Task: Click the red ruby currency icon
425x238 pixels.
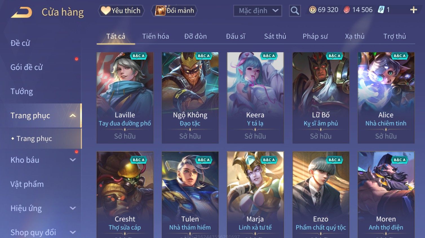Action: (x=347, y=10)
